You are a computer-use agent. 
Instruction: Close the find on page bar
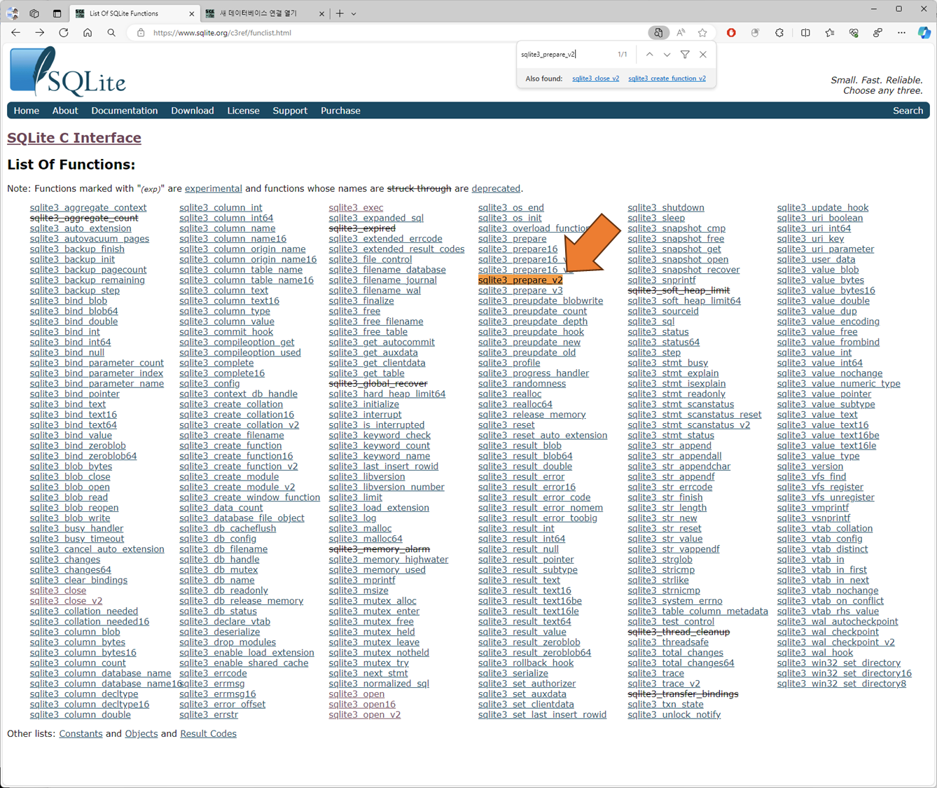(x=703, y=55)
